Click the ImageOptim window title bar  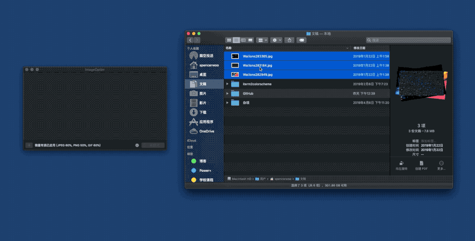pos(95,70)
